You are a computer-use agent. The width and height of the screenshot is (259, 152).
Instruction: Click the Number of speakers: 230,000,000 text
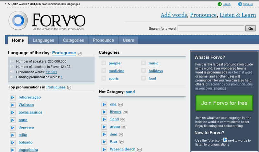41,61
